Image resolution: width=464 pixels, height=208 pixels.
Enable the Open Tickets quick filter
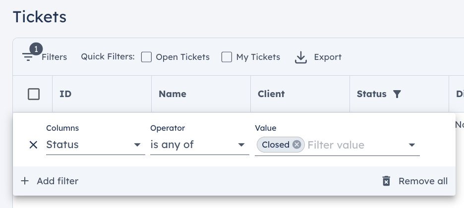click(x=146, y=57)
